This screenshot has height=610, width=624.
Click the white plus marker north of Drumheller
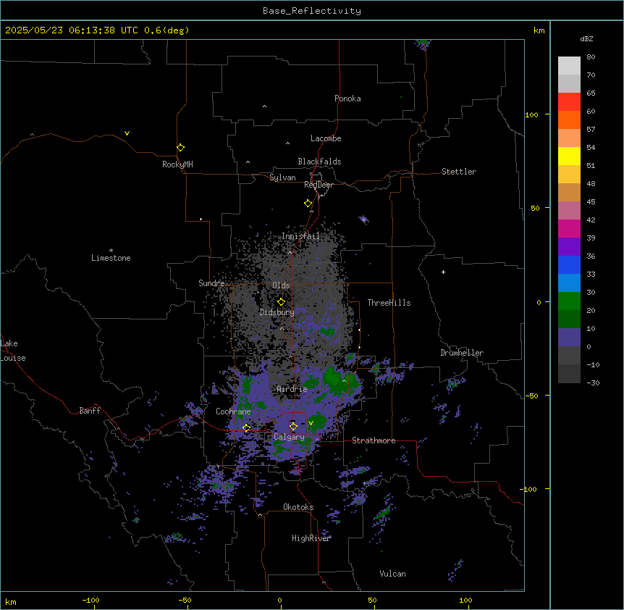click(443, 272)
